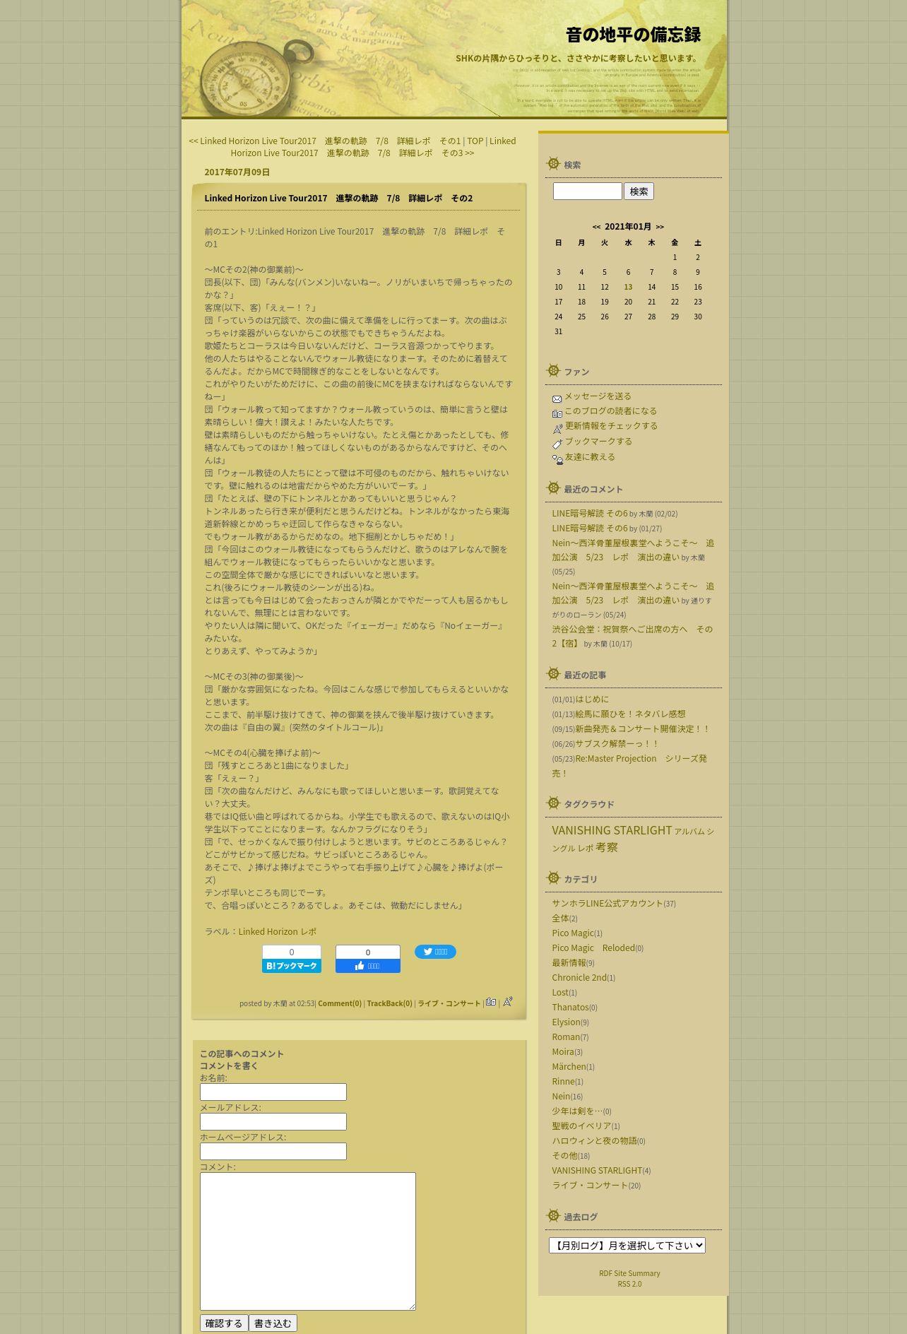Open category ハロウィンと夜の物語
The image size is (907, 1334).
coord(594,1141)
